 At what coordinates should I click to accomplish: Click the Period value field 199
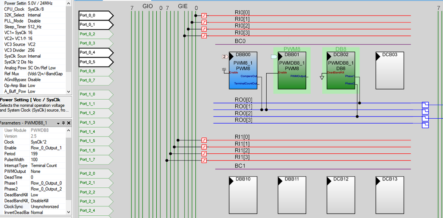tap(47, 154)
